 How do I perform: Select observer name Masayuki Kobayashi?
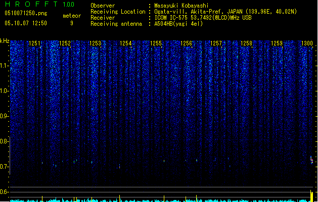pos(181,6)
